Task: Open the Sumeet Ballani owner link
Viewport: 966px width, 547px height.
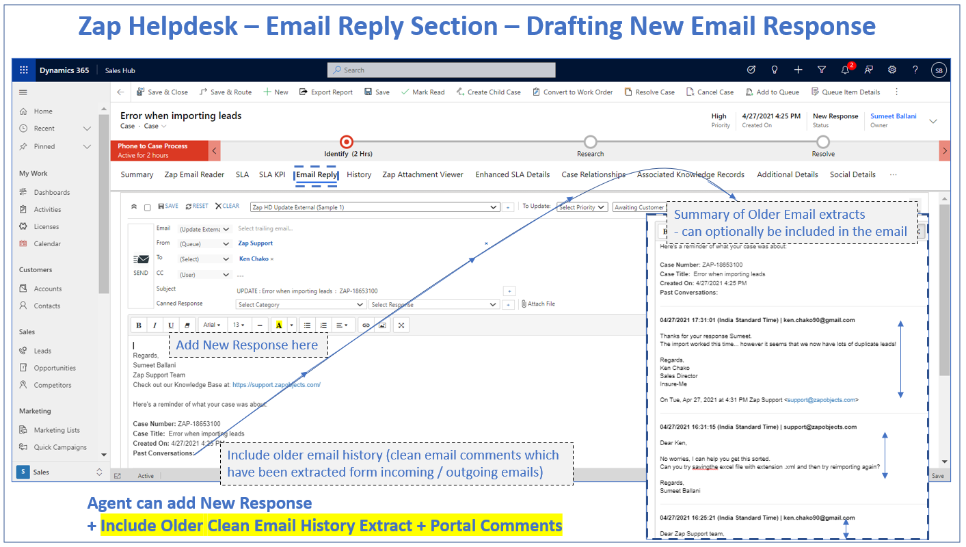Action: coord(894,116)
